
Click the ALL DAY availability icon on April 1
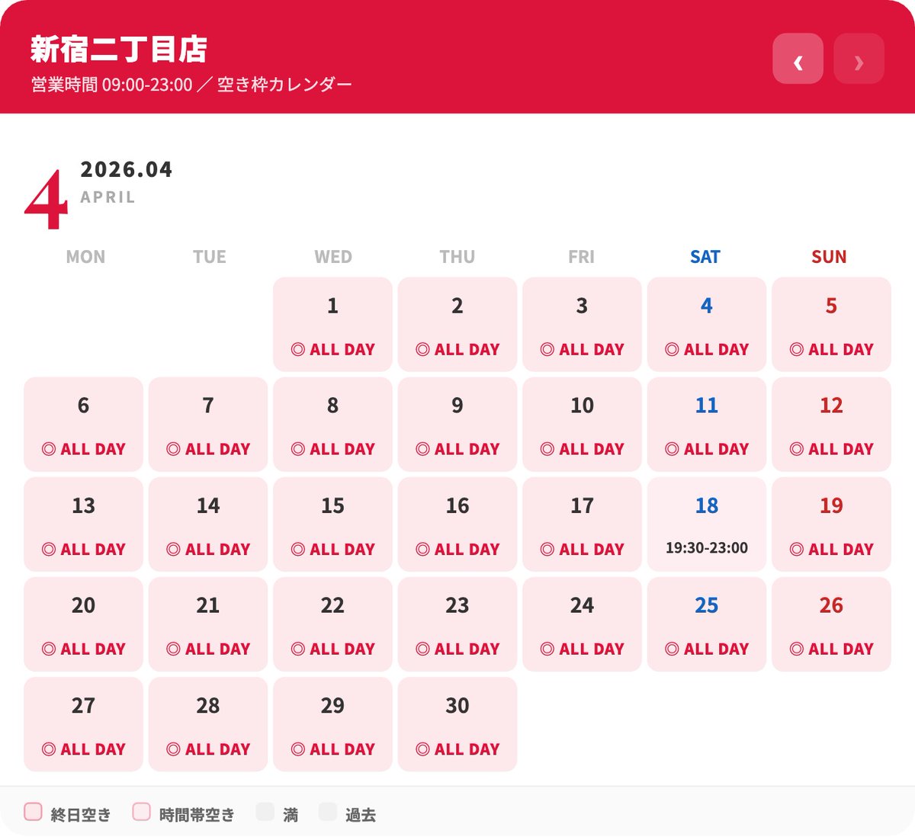(x=298, y=349)
